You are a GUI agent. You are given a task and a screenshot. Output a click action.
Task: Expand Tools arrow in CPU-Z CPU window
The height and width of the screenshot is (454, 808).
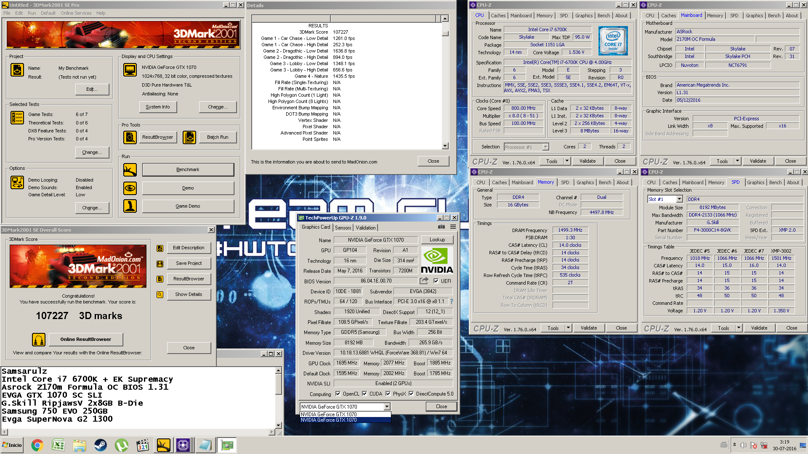[x=567, y=161]
